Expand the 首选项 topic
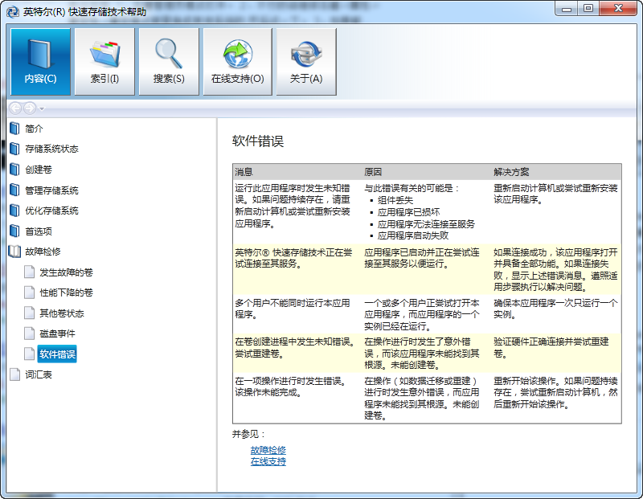The image size is (643, 499). tap(39, 231)
